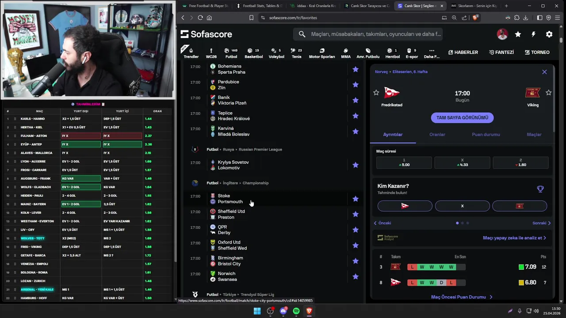Toggle browser sidebar panel icon
The width and height of the screenshot is (566, 318).
[x=539, y=18]
